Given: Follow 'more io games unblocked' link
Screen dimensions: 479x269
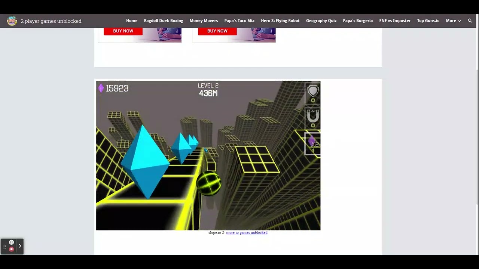Looking at the screenshot, I should click(x=247, y=232).
